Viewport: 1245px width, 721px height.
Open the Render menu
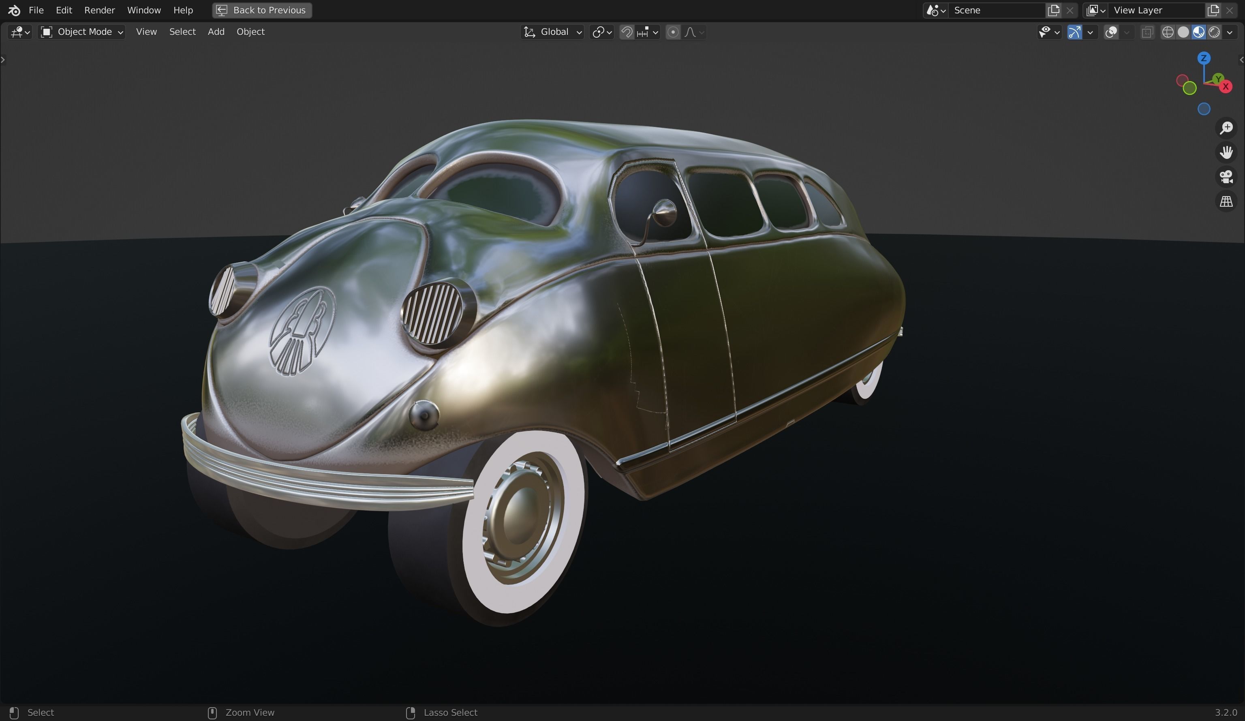coord(99,10)
